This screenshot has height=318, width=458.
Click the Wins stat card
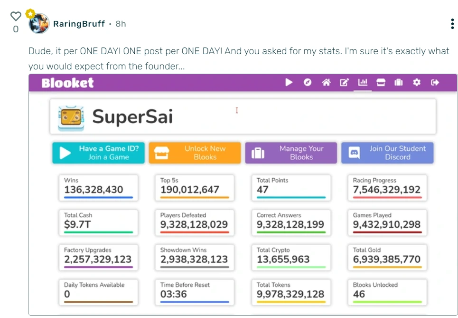tap(99, 187)
